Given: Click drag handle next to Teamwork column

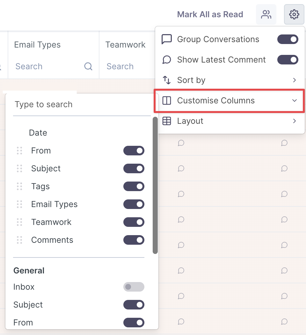Looking at the screenshot, I should point(19,222).
